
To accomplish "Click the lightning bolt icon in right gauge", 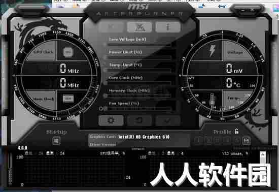I will [x=212, y=51].
